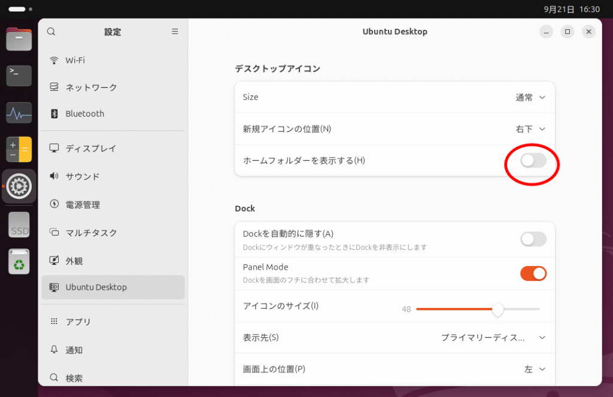
Task: Select Bluetooth in the settings sidebar
Action: coord(113,114)
